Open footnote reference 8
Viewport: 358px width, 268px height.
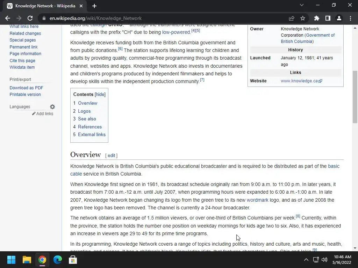point(298,216)
